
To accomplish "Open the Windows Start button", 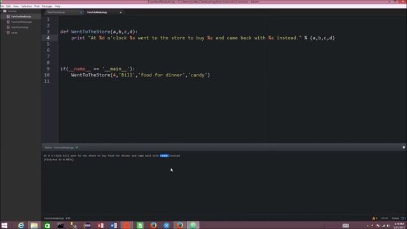I will 4,225.
